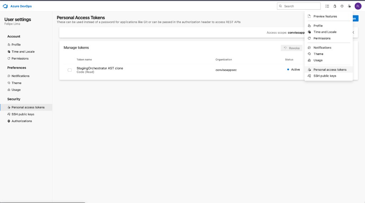Screen dimensions: 365x203
Task: Choose Time and Locale from dropdown menu
Action: 328,32
